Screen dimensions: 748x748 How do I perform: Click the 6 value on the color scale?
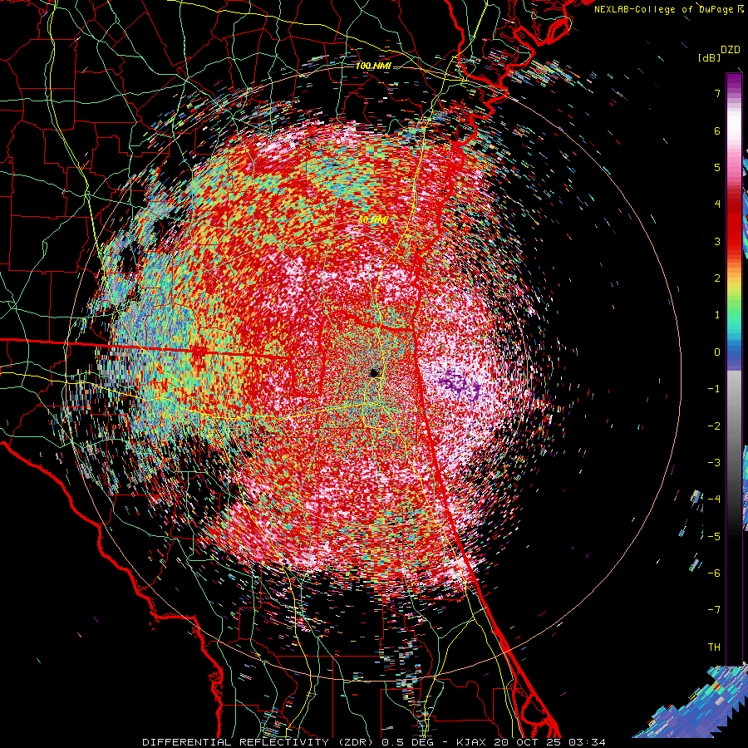pyautogui.click(x=717, y=130)
